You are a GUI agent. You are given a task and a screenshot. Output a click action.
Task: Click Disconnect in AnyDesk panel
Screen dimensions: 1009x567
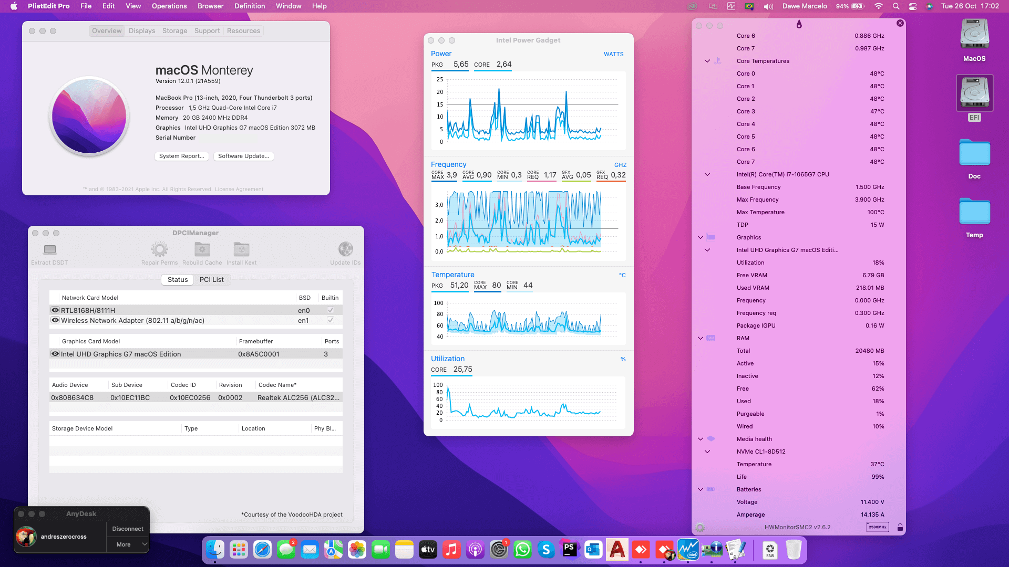128,529
